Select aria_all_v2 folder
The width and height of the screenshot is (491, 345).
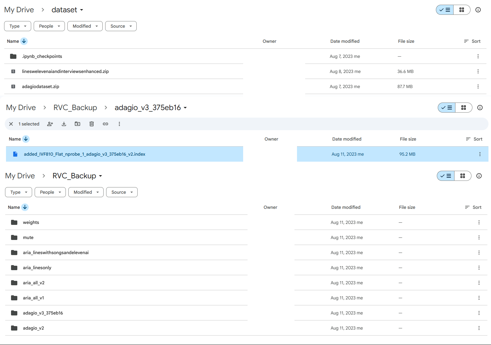tap(246, 283)
